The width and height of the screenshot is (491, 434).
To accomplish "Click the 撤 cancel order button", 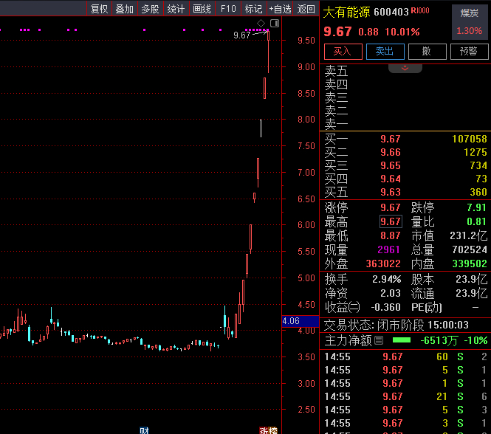I will click(x=427, y=52).
